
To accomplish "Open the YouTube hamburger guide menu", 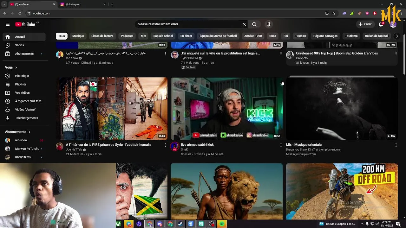I will pyautogui.click(x=8, y=24).
